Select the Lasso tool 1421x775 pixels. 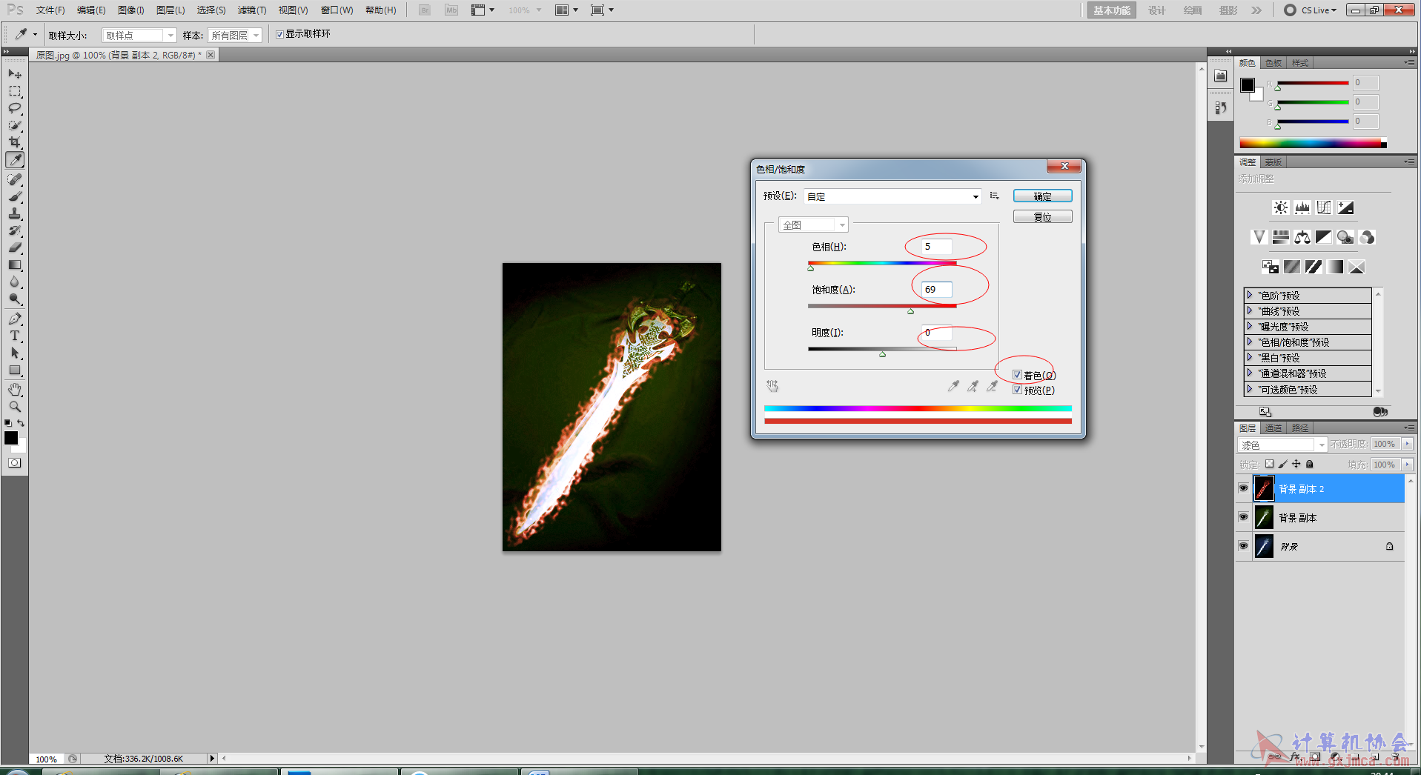15,108
